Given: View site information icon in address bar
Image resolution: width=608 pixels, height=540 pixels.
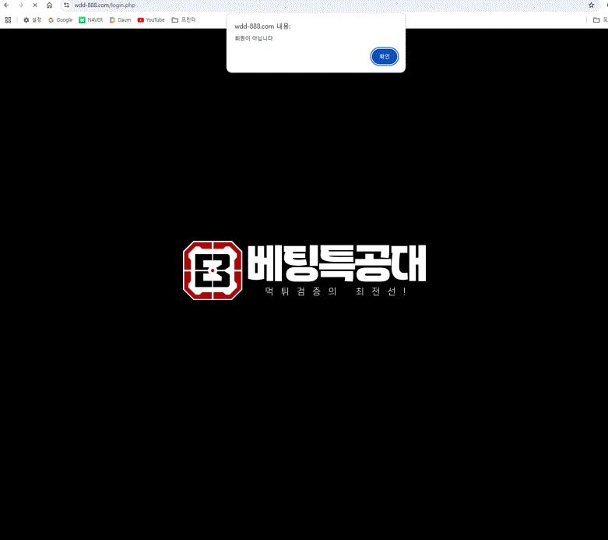Looking at the screenshot, I should click(x=67, y=5).
